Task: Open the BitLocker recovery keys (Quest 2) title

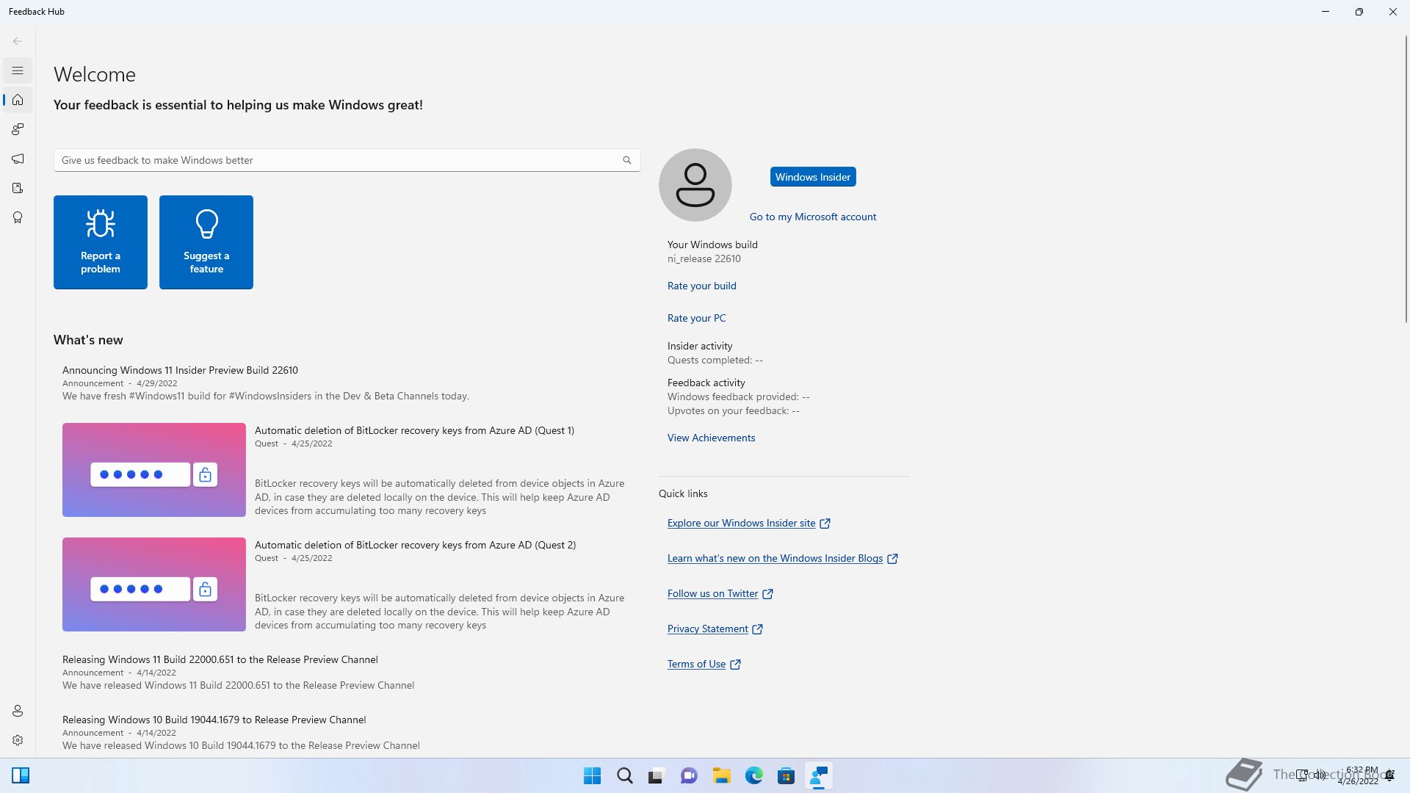Action: point(415,545)
